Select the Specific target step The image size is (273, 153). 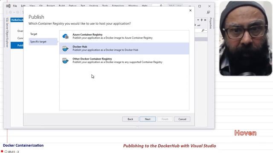43,42
